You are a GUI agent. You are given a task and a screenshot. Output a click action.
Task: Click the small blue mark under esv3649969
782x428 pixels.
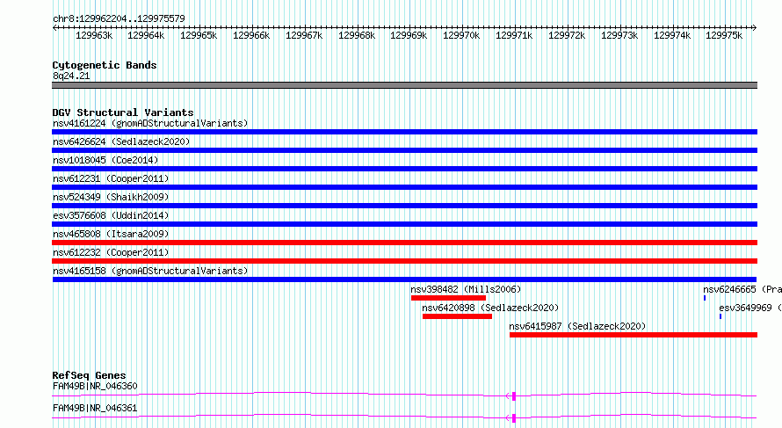720,316
